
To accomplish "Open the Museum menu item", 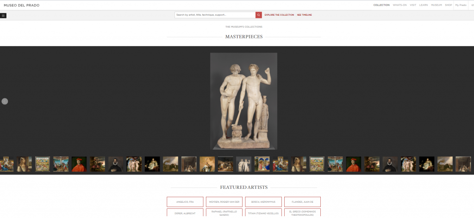I will pos(436,5).
